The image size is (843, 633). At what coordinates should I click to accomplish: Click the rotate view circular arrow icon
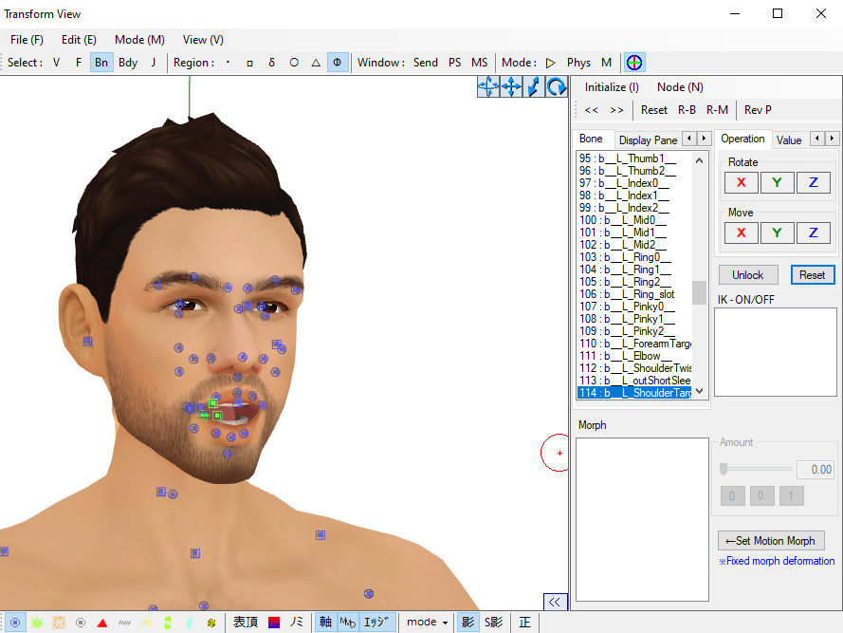[556, 86]
